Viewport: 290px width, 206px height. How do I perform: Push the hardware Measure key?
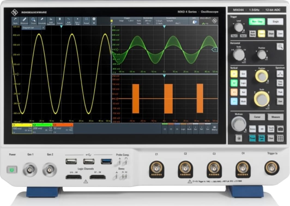click(x=275, y=117)
